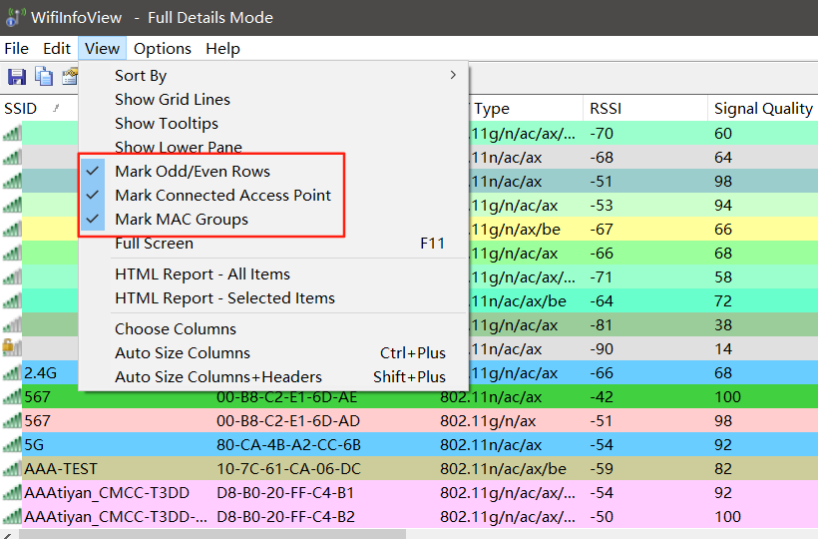Select MAC address 00-B8-C2-E1-6D-AD
The image size is (818, 539).
[x=288, y=420]
